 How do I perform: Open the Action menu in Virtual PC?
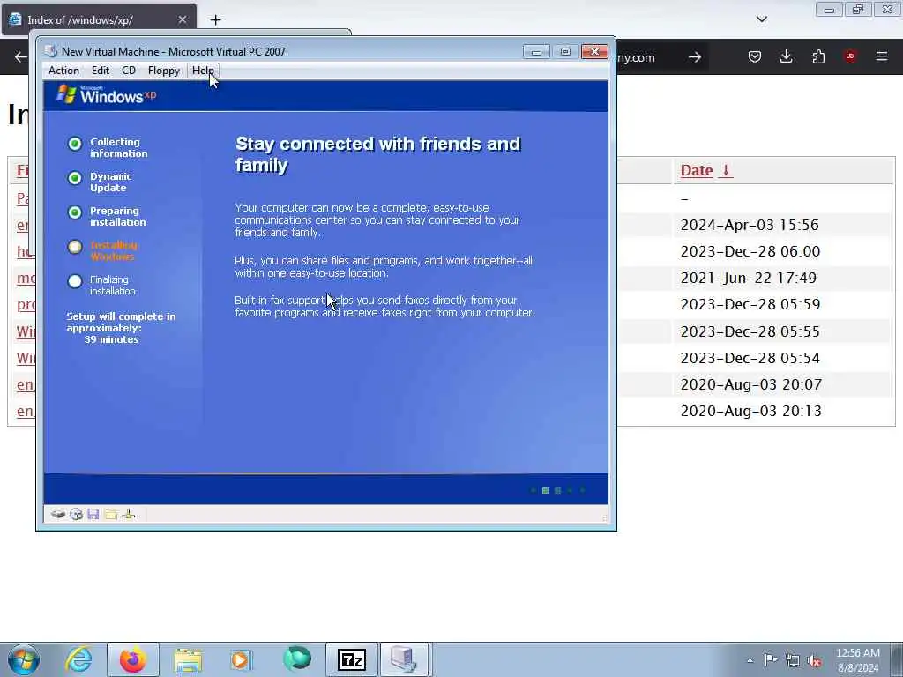pyautogui.click(x=63, y=71)
